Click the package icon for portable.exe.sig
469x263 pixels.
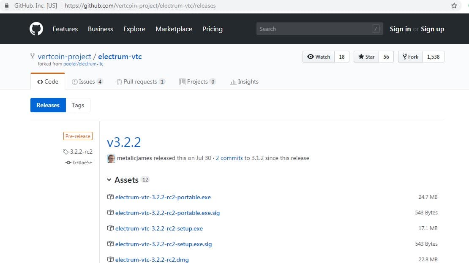110,212
